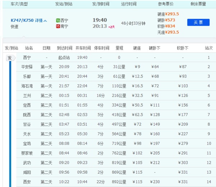Click the 19:40 departure time in summary

point(100,20)
